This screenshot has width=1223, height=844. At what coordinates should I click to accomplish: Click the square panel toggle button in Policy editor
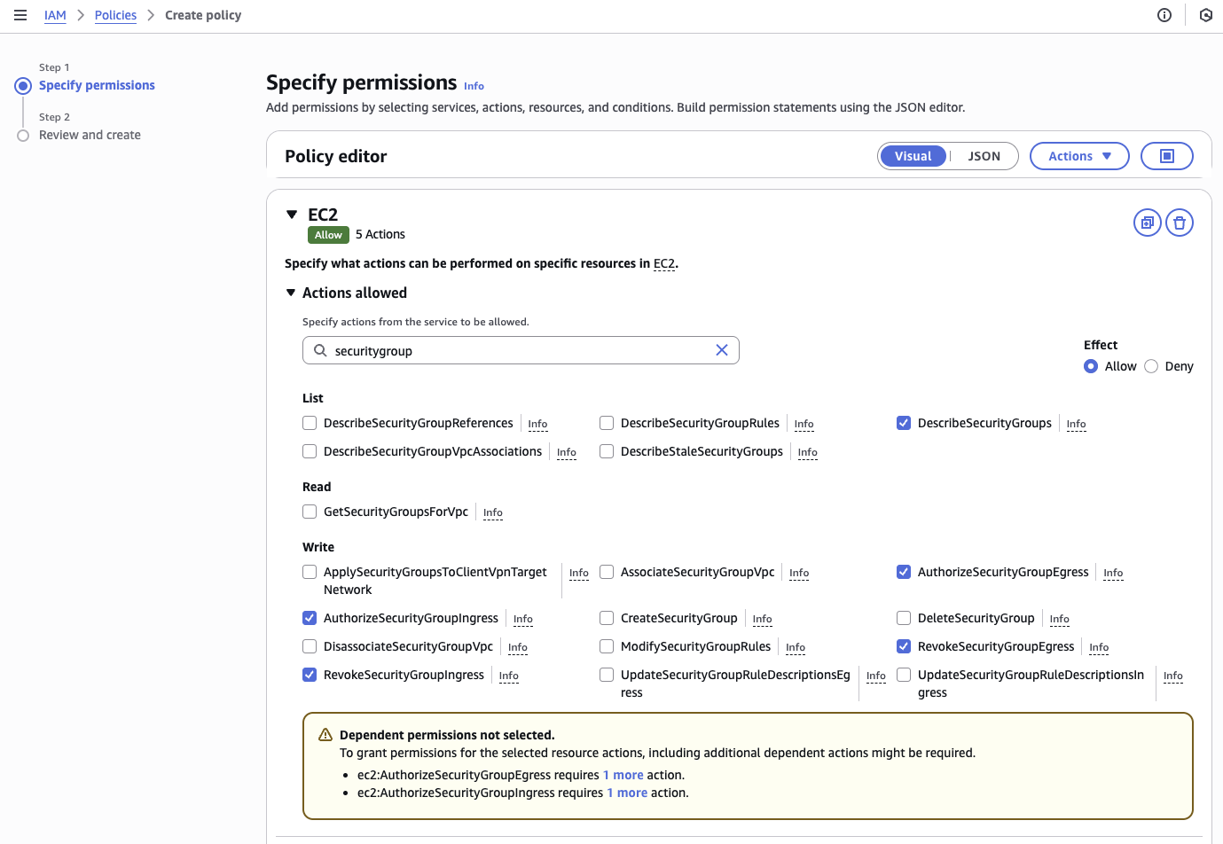pos(1166,156)
